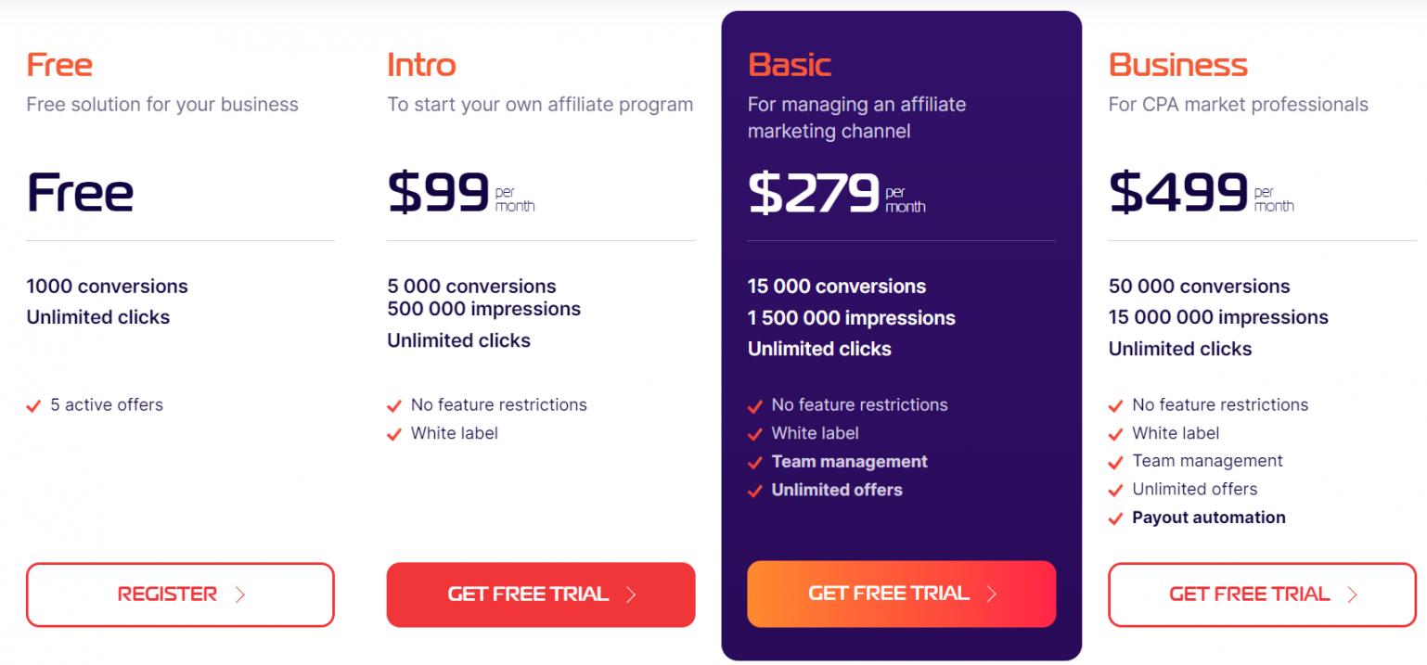Click the chevron icon in Basic trial button
This screenshot has height=665, width=1427.
991,594
